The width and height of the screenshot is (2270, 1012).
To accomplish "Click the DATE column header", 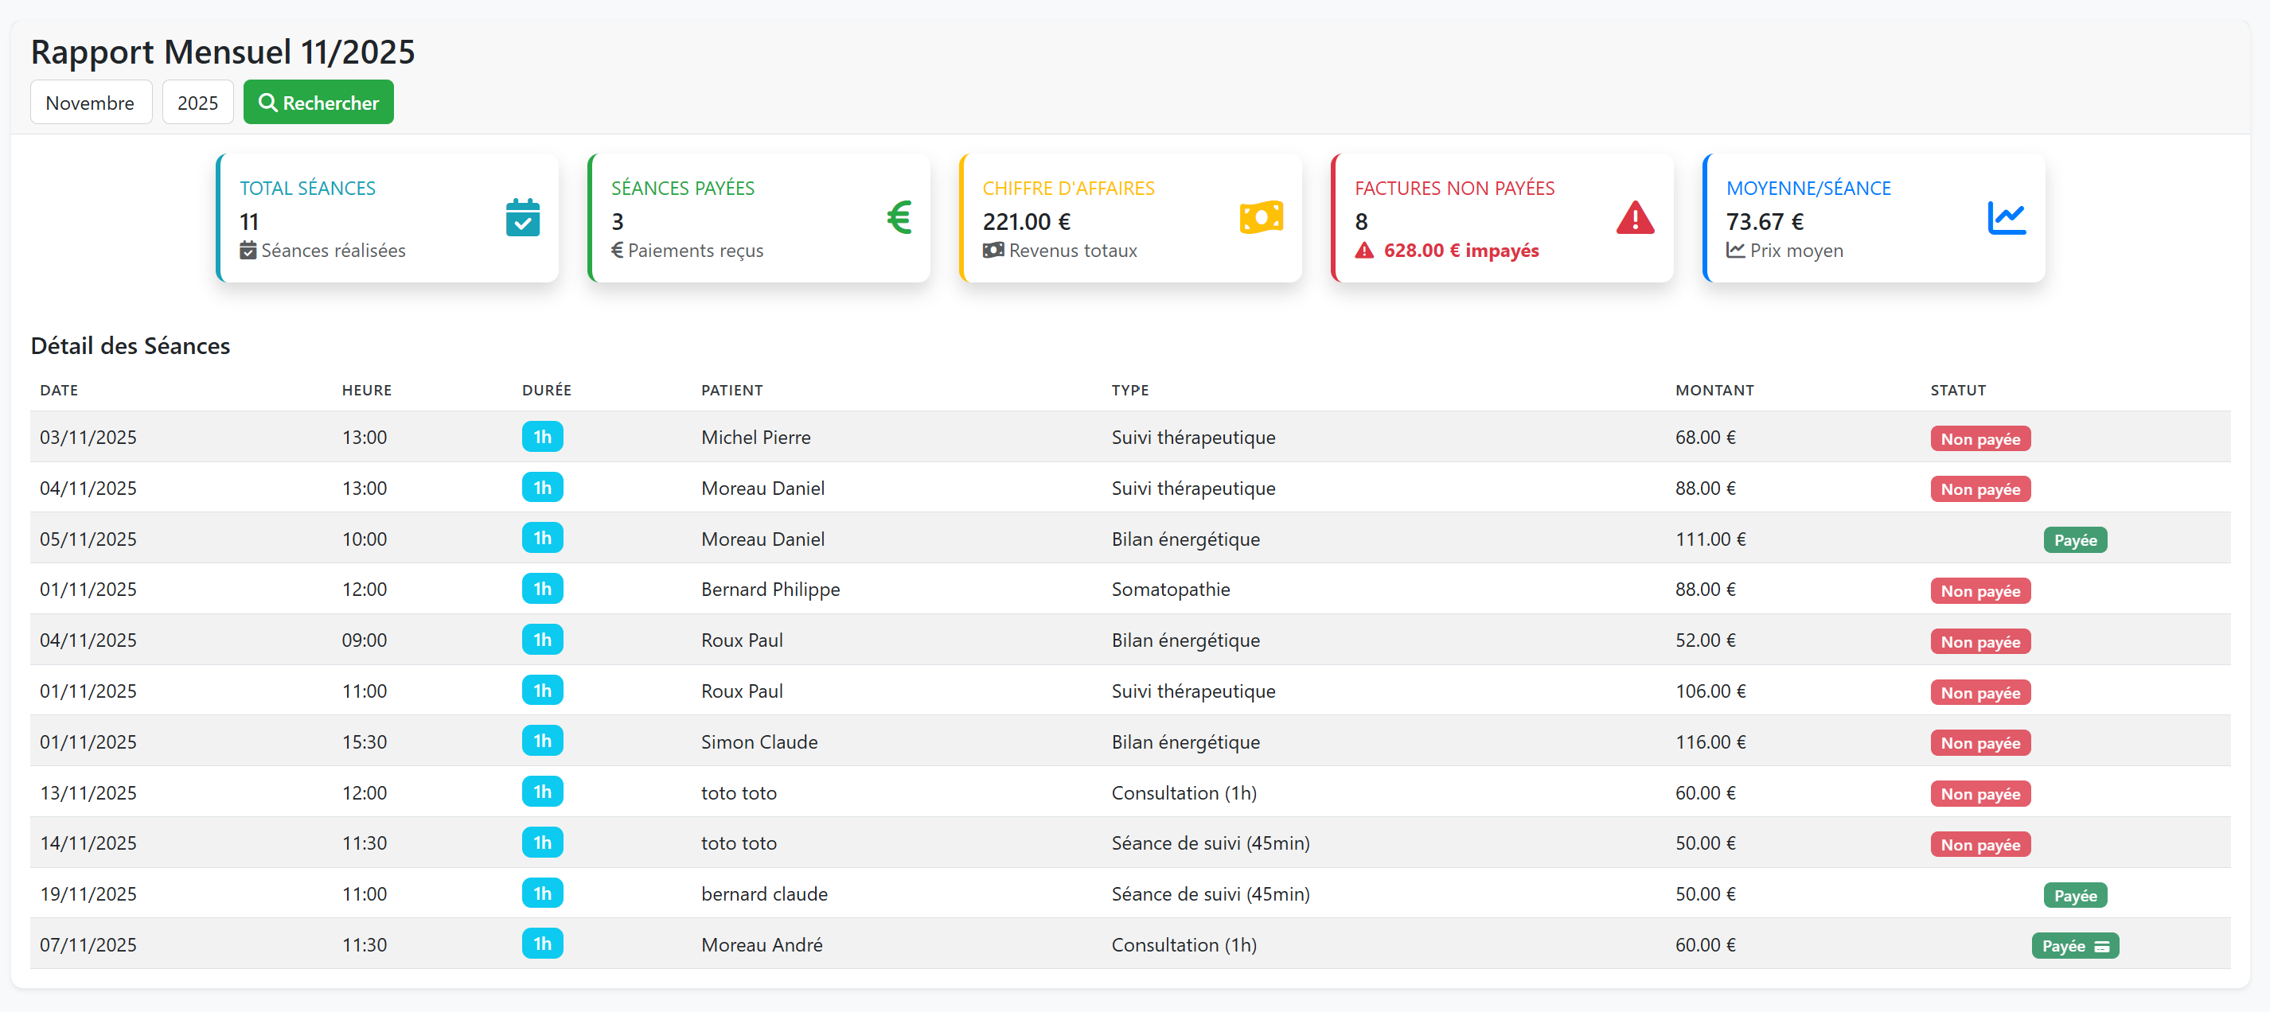I will tap(59, 390).
